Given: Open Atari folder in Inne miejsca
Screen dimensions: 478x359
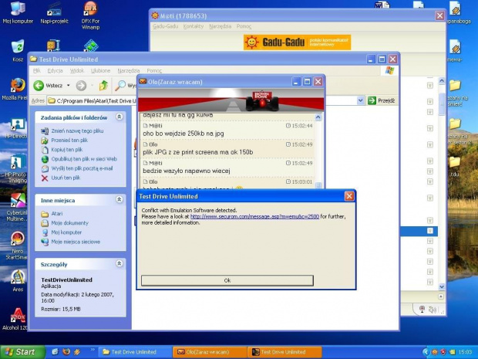Looking at the screenshot, I should coord(57,214).
